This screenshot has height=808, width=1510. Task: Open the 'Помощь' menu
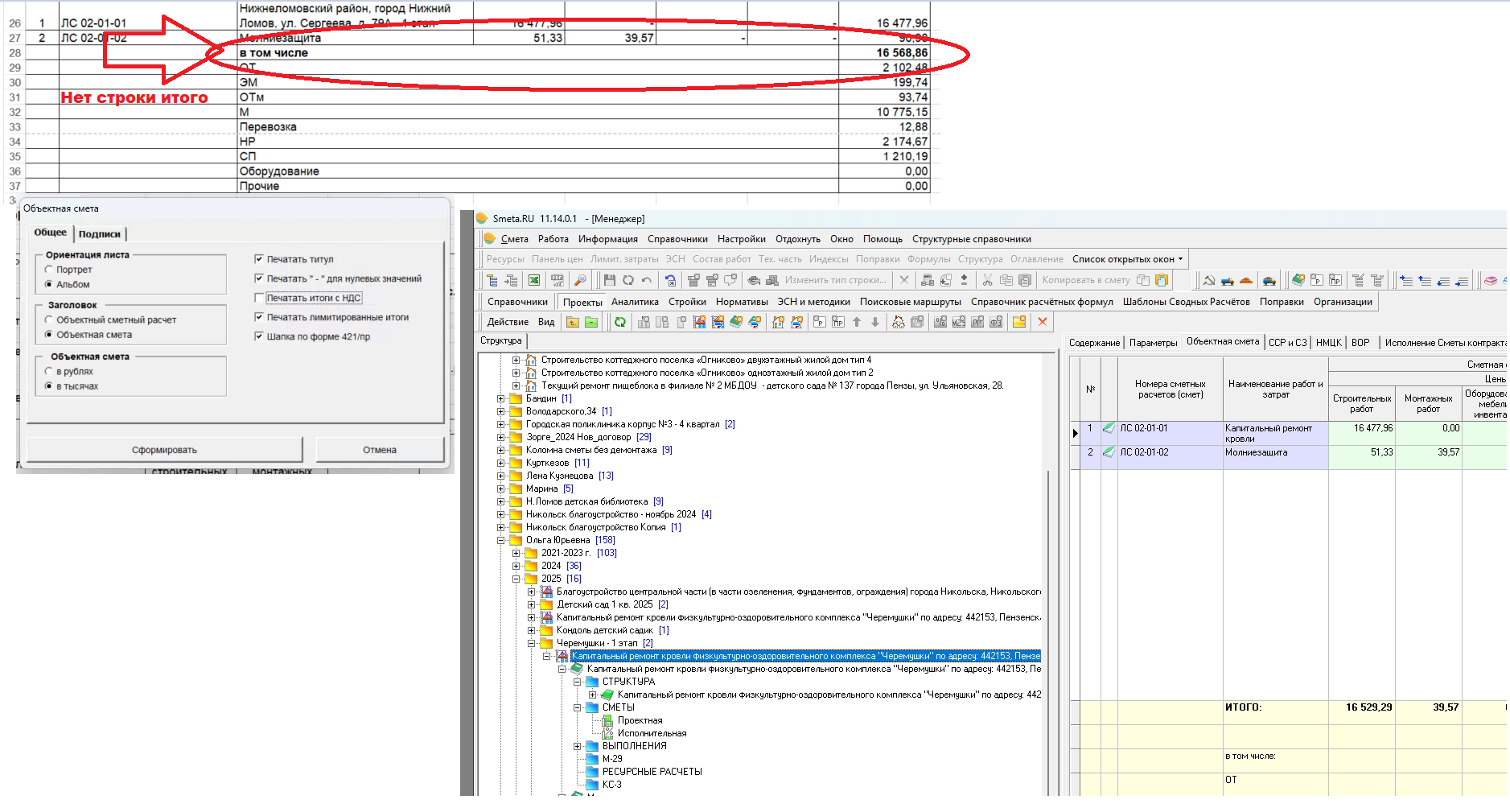(883, 239)
